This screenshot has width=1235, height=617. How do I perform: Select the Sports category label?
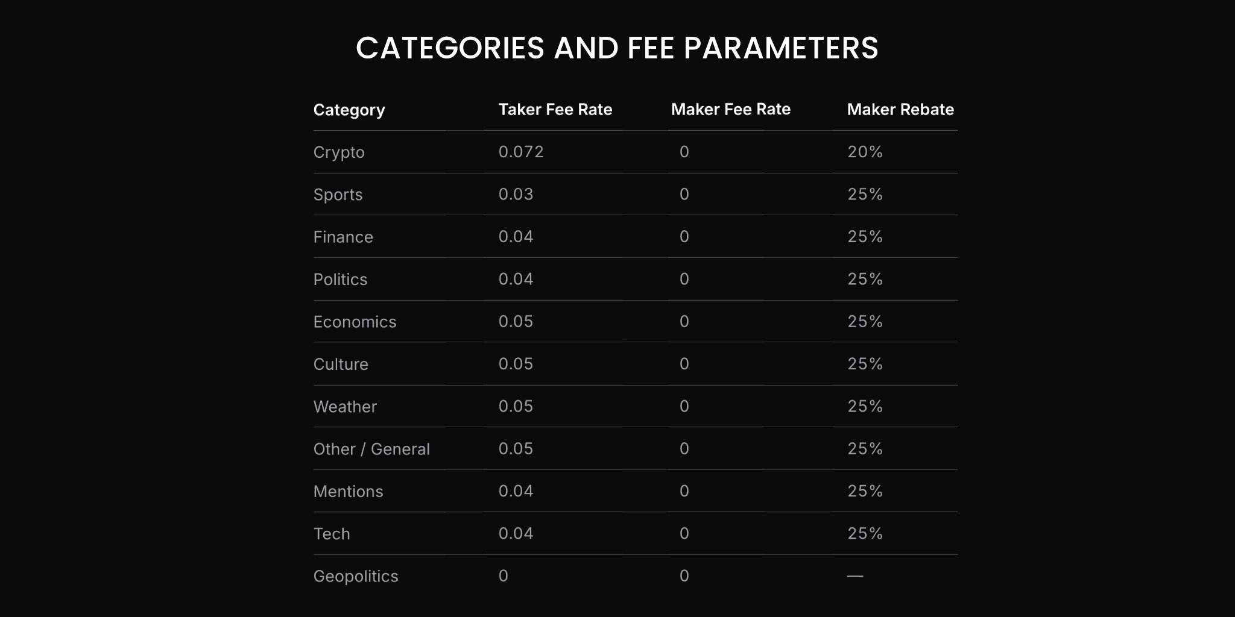[x=338, y=195]
